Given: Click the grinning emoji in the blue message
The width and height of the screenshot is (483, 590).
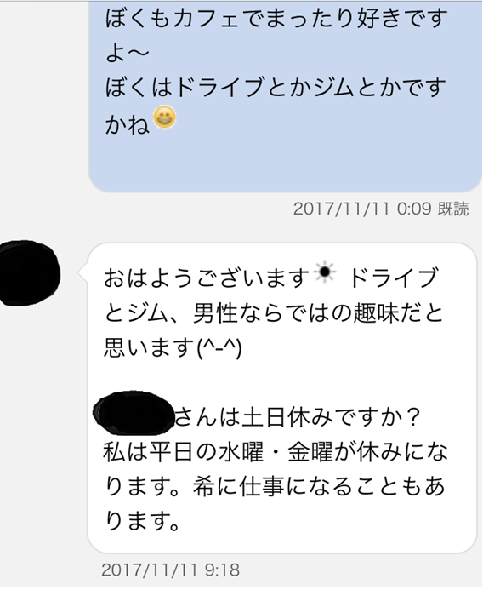Looking at the screenshot, I should coord(165,117).
